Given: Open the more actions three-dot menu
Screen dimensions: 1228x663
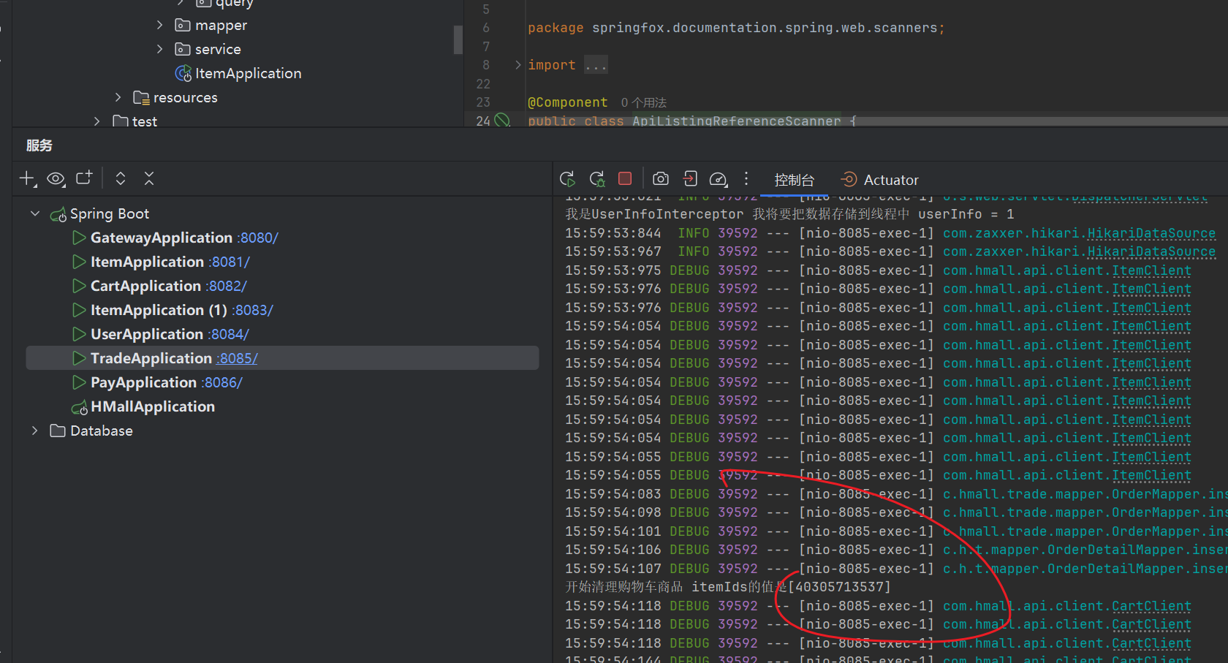Looking at the screenshot, I should click(746, 179).
